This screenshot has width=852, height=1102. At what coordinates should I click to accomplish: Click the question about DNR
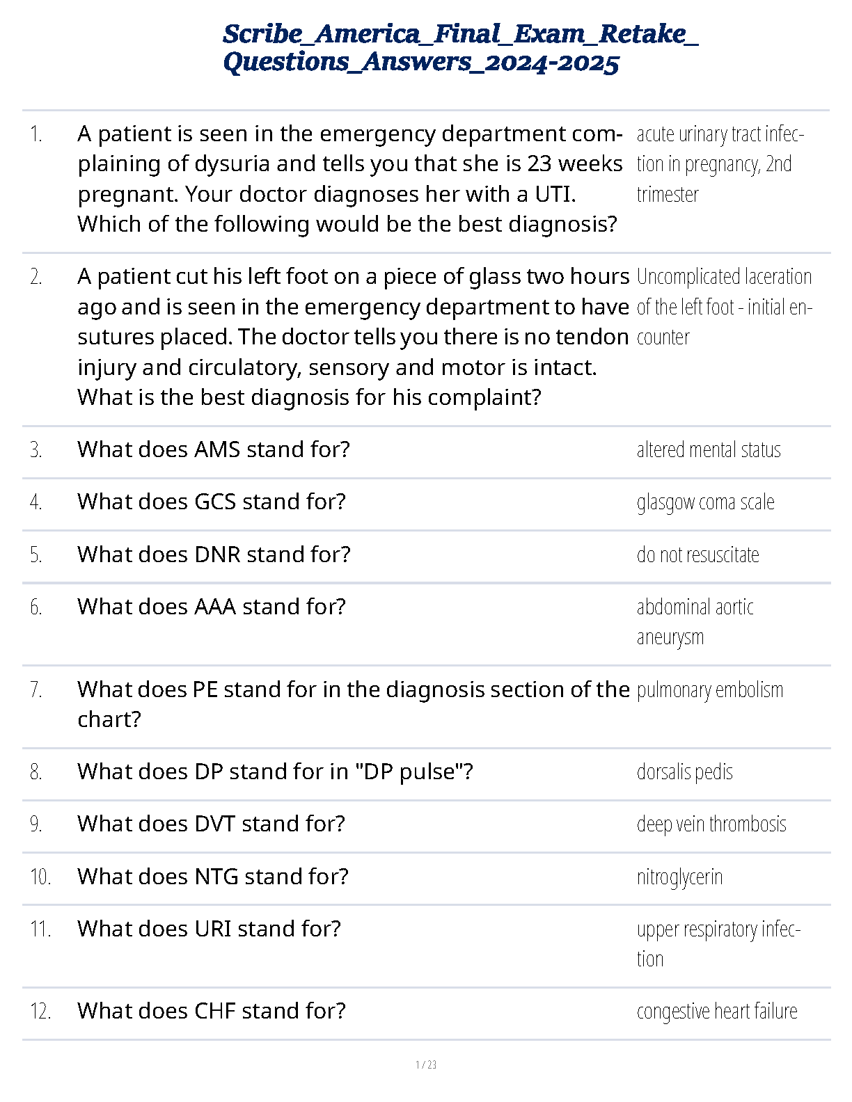tap(214, 555)
